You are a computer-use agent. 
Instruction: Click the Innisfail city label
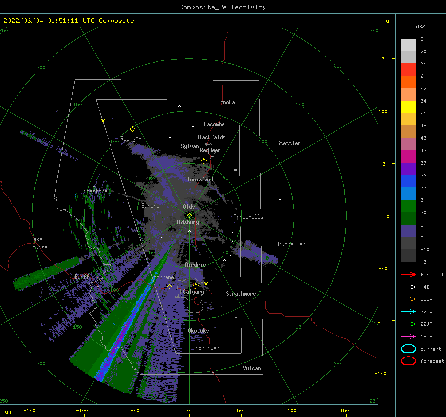(x=200, y=179)
